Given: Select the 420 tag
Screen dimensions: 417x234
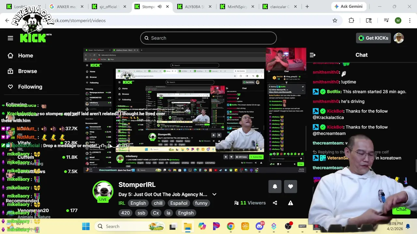Looking at the screenshot, I should pyautogui.click(x=125, y=213).
